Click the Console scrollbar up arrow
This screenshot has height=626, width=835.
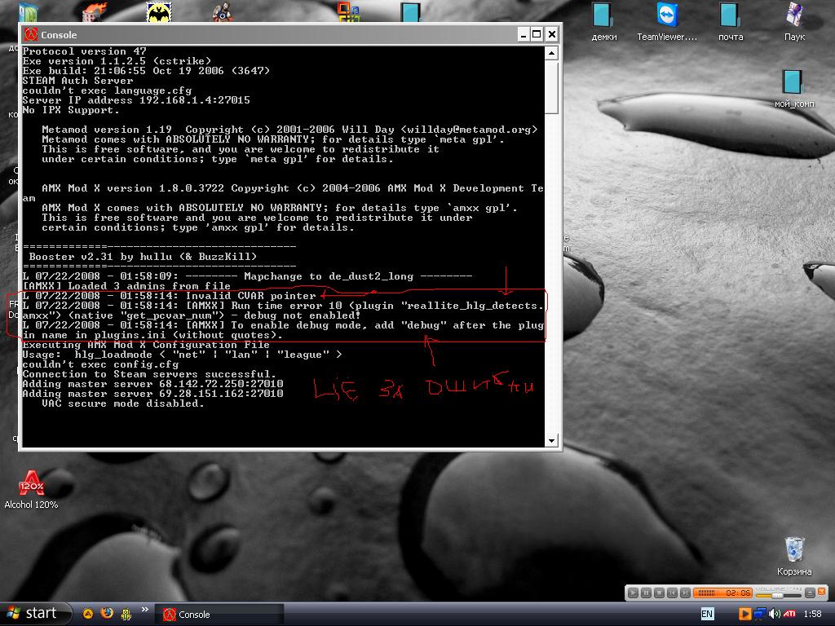(x=551, y=53)
